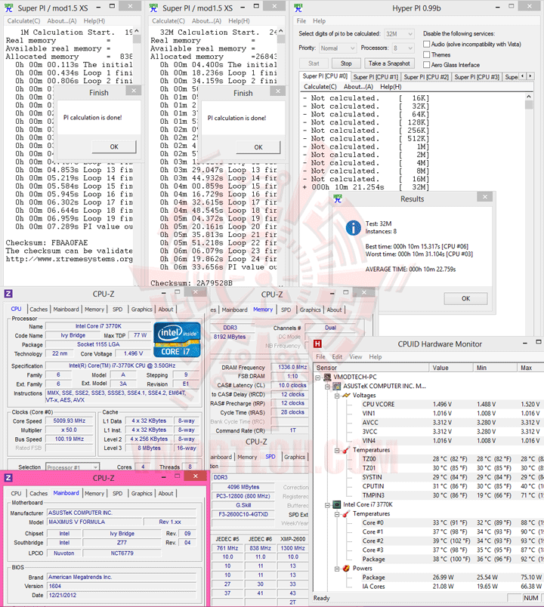Click the Intel Core i7 3770K chip icon
This screenshot has height=607, width=544.
[337, 504]
